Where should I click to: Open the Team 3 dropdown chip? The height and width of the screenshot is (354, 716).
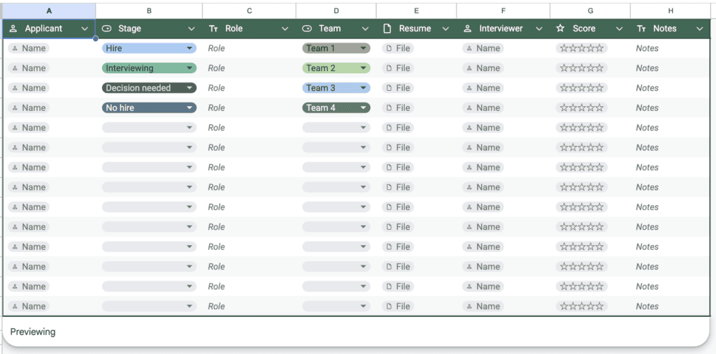point(336,88)
